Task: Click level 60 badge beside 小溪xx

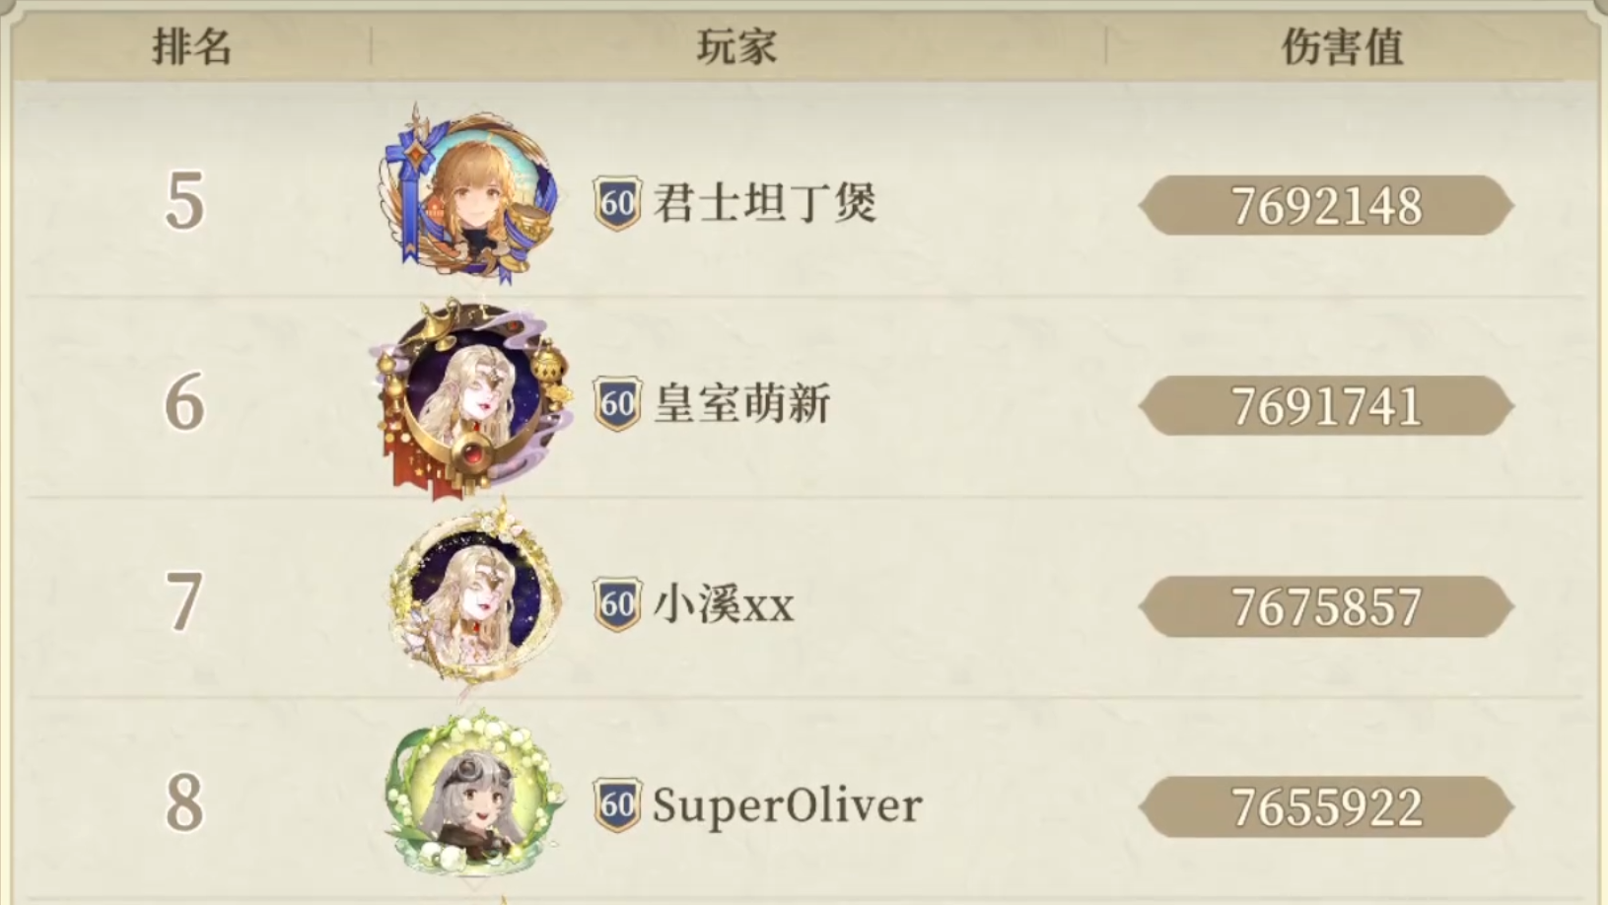Action: click(618, 603)
